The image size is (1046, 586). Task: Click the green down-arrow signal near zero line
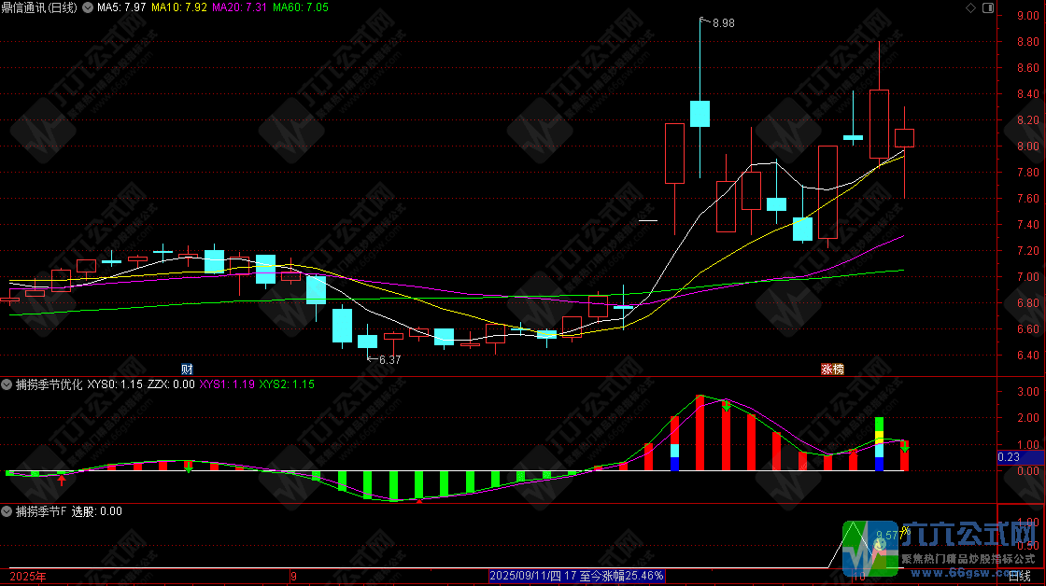pyautogui.click(x=189, y=467)
